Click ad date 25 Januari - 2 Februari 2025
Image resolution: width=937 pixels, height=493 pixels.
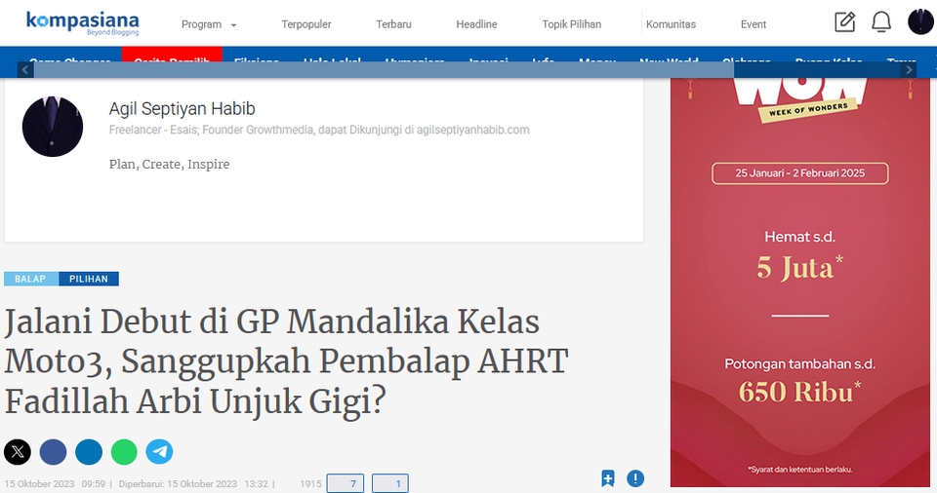[799, 173]
